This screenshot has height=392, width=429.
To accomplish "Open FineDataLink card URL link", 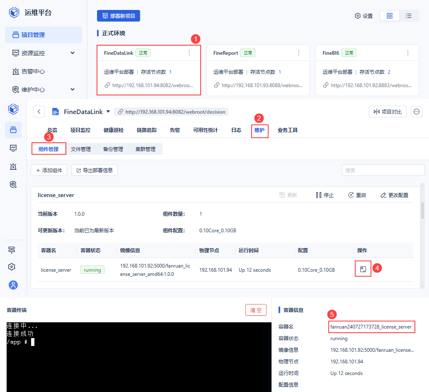I will [x=149, y=85].
